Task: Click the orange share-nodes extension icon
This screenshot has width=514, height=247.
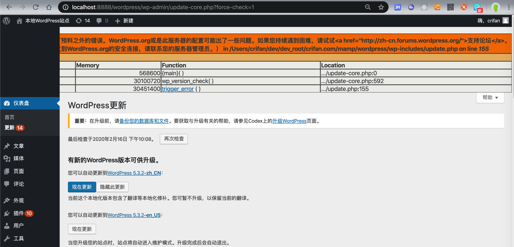Action: tap(437, 7)
